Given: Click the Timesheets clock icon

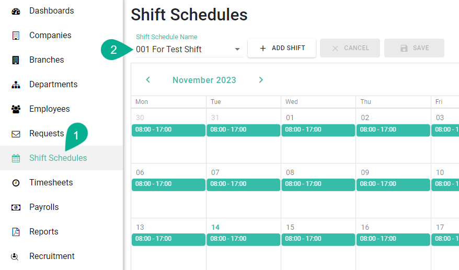Looking at the screenshot, I should point(16,183).
